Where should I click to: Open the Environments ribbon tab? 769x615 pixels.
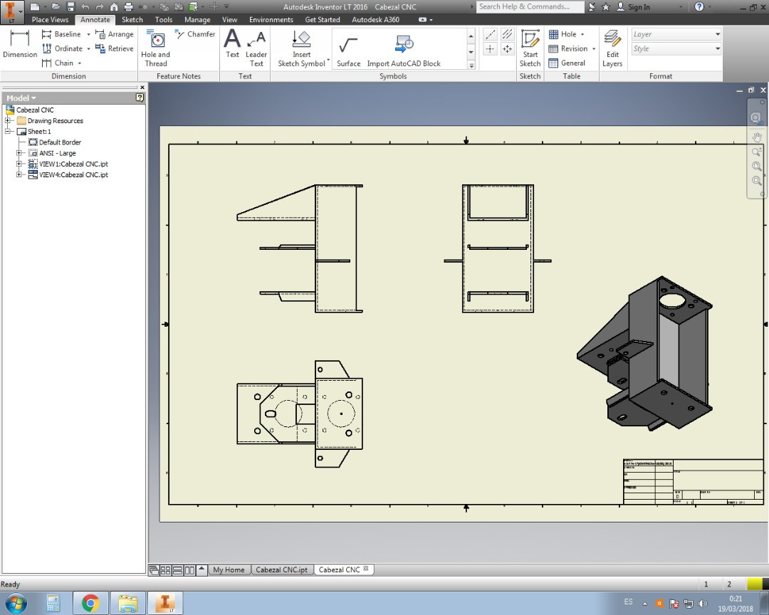[271, 20]
